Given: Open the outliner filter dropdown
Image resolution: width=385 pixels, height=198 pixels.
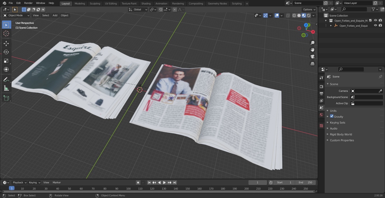Looking at the screenshot, I should pyautogui.click(x=375, y=9).
